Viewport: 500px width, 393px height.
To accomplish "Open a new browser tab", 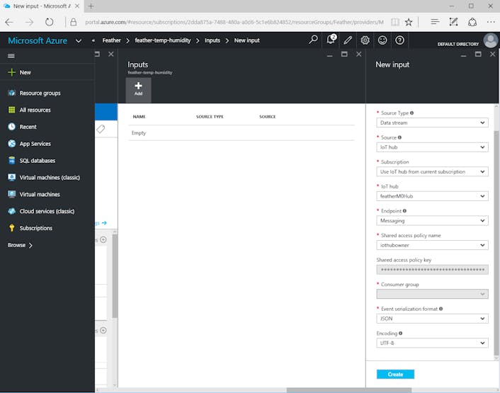I will 91,6.
